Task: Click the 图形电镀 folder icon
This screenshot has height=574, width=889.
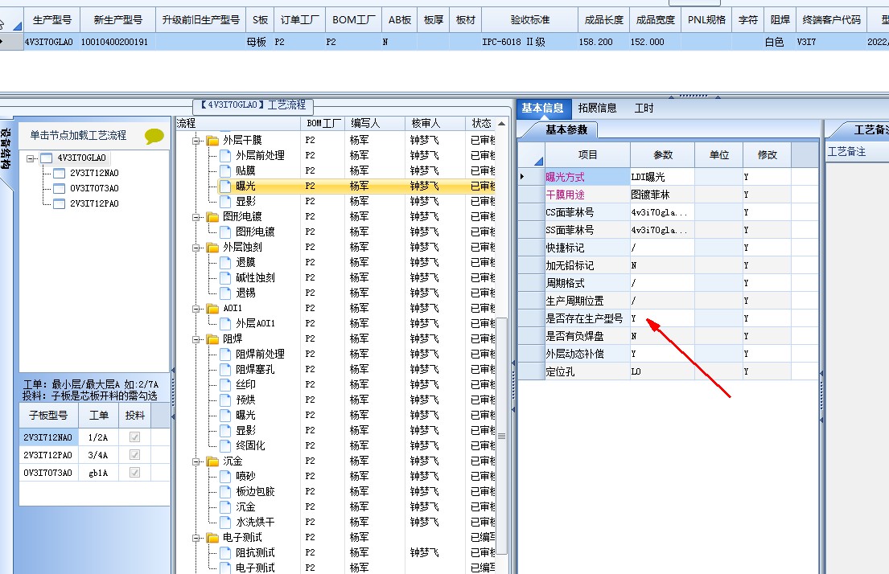Action: tap(212, 216)
